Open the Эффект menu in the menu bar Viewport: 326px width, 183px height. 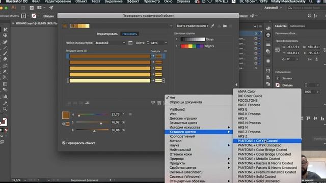click(x=133, y=2)
